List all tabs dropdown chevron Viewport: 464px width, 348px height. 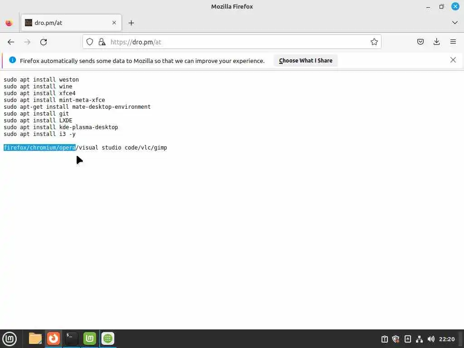[455, 23]
